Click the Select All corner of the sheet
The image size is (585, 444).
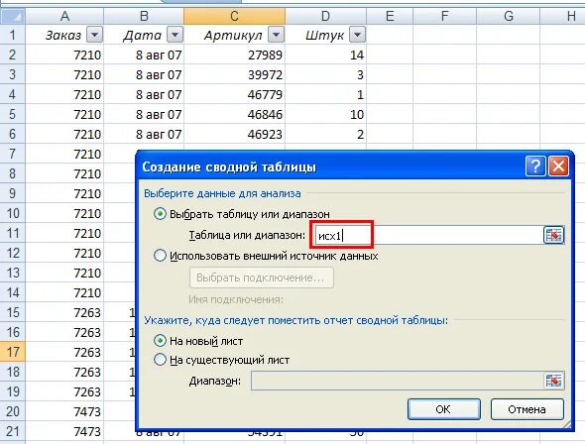(13, 16)
